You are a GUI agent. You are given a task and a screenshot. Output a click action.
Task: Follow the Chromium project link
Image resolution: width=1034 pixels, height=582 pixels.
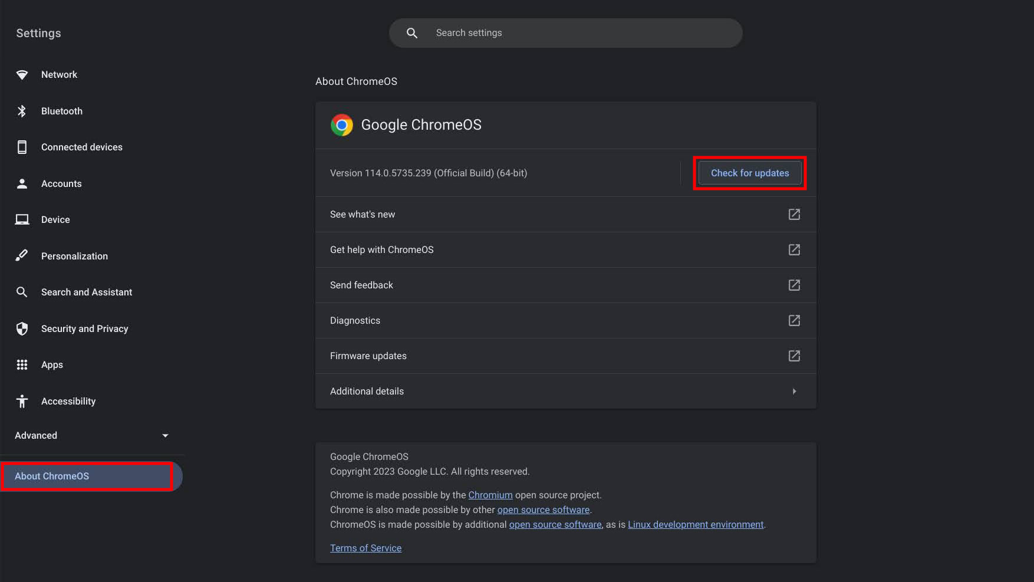tap(490, 495)
